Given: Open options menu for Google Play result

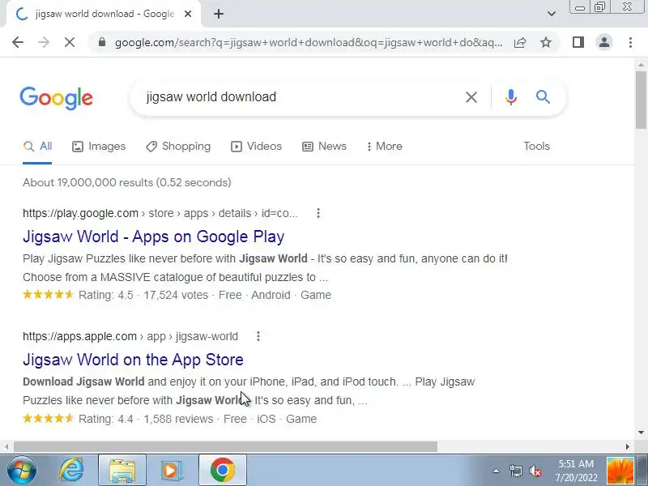Looking at the screenshot, I should click(x=318, y=213).
